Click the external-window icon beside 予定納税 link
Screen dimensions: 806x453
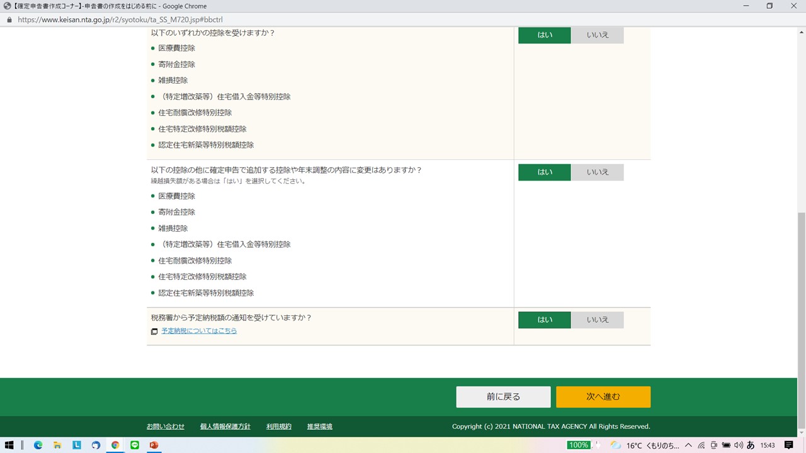click(x=154, y=332)
